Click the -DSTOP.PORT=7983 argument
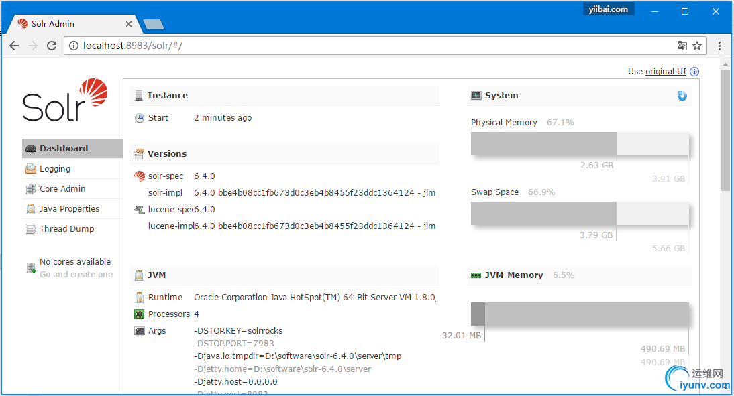The width and height of the screenshot is (734, 396). pos(234,344)
